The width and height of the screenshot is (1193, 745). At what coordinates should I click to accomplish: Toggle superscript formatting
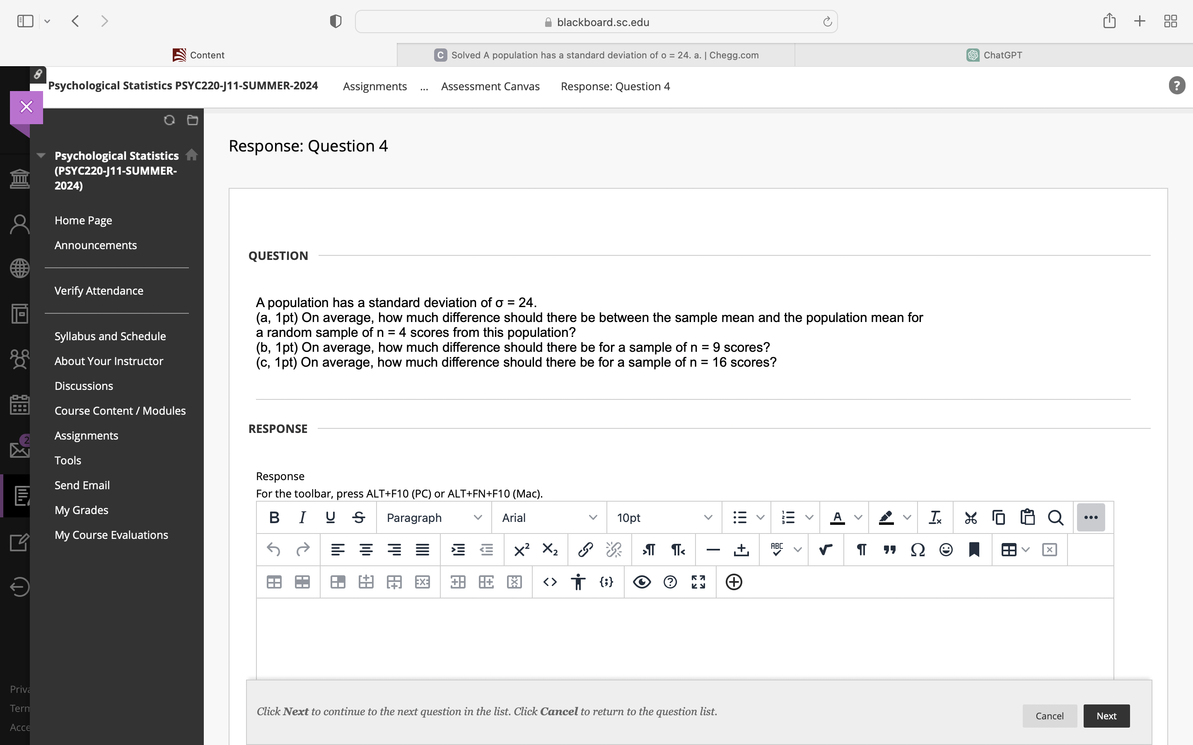click(x=521, y=549)
